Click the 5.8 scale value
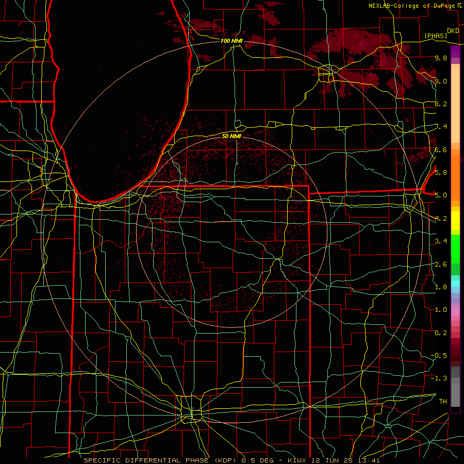 441,172
